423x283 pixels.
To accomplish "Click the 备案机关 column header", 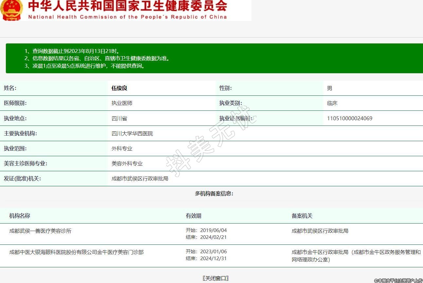I will click(x=302, y=216).
